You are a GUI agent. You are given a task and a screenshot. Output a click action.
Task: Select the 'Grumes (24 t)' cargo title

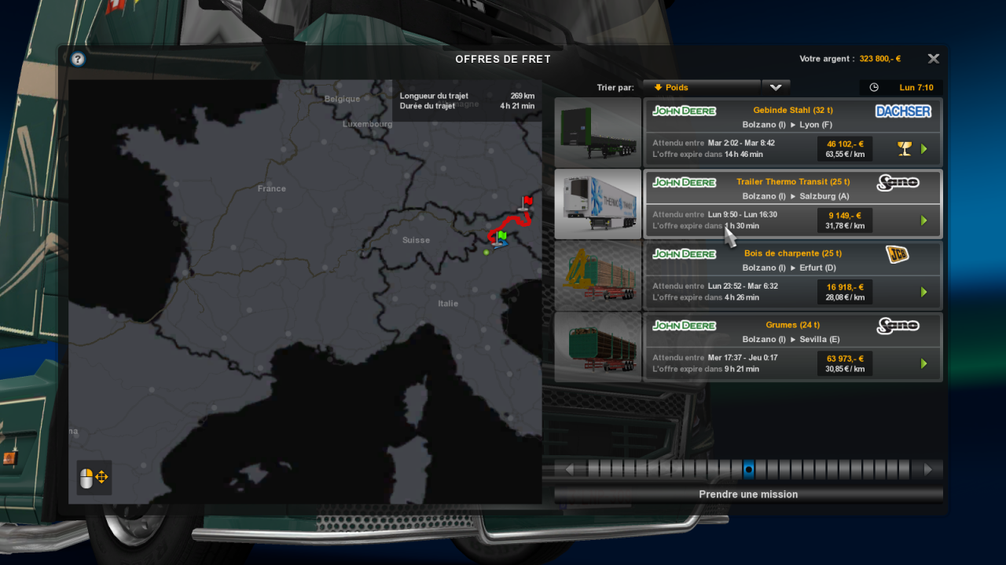pos(793,324)
